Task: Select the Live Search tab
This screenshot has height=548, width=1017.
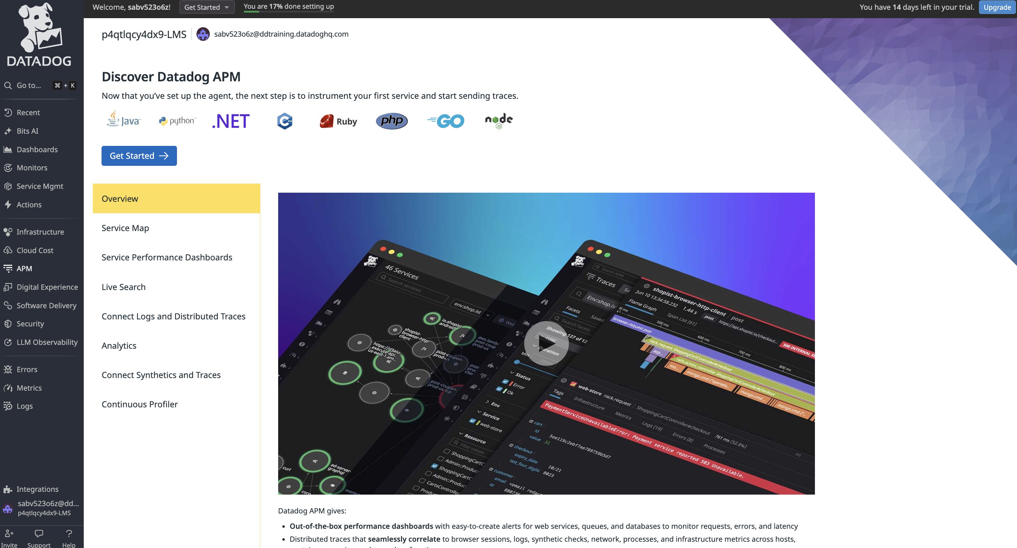Action: [x=177, y=287]
